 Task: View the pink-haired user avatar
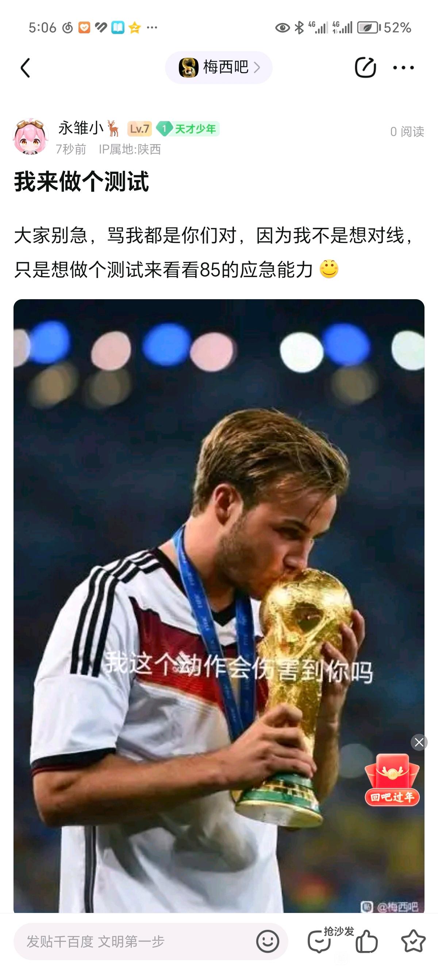click(x=31, y=137)
